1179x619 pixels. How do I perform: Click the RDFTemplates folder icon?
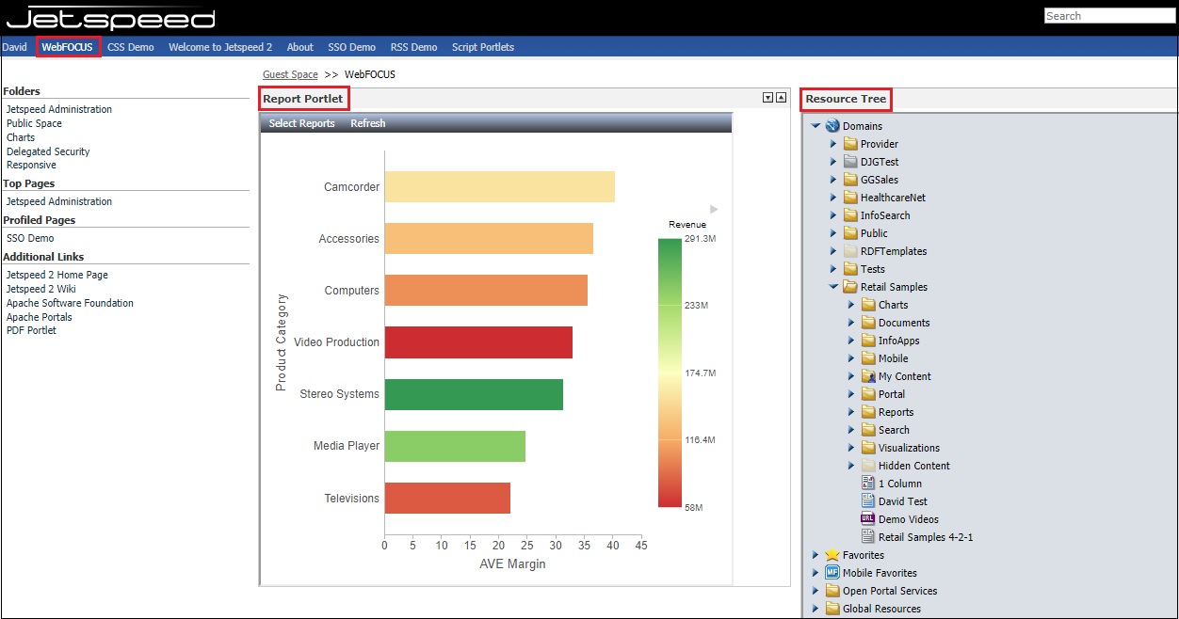850,251
